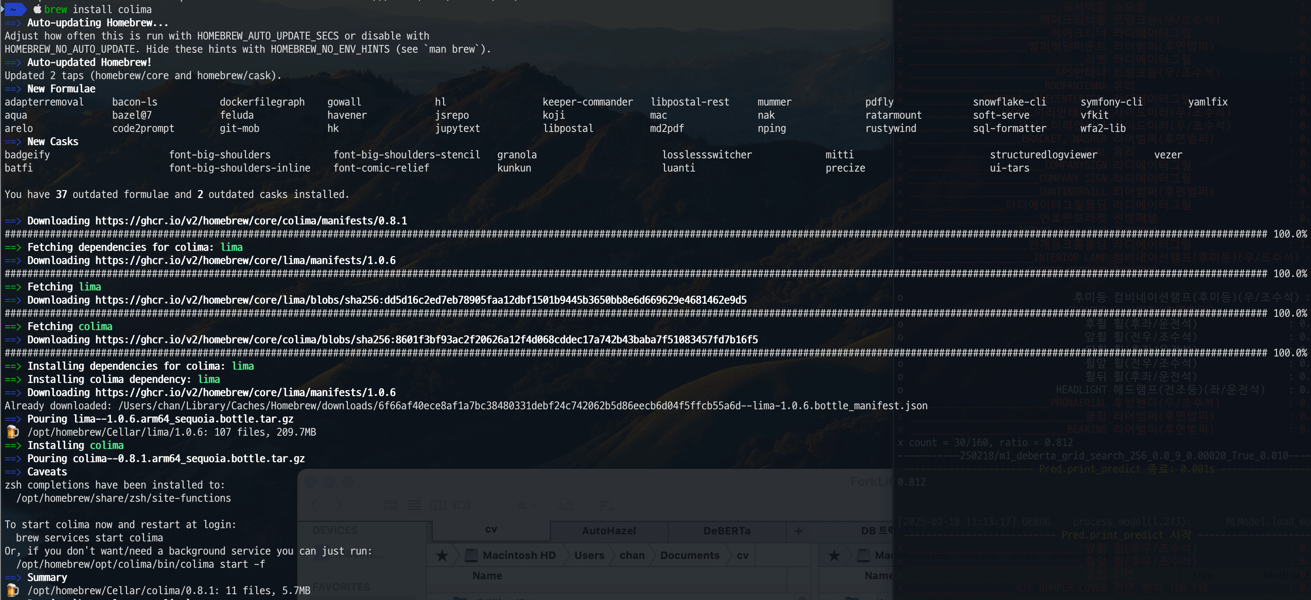Click the connect to server icon
Screen dimensions: 1311x600
(565, 505)
